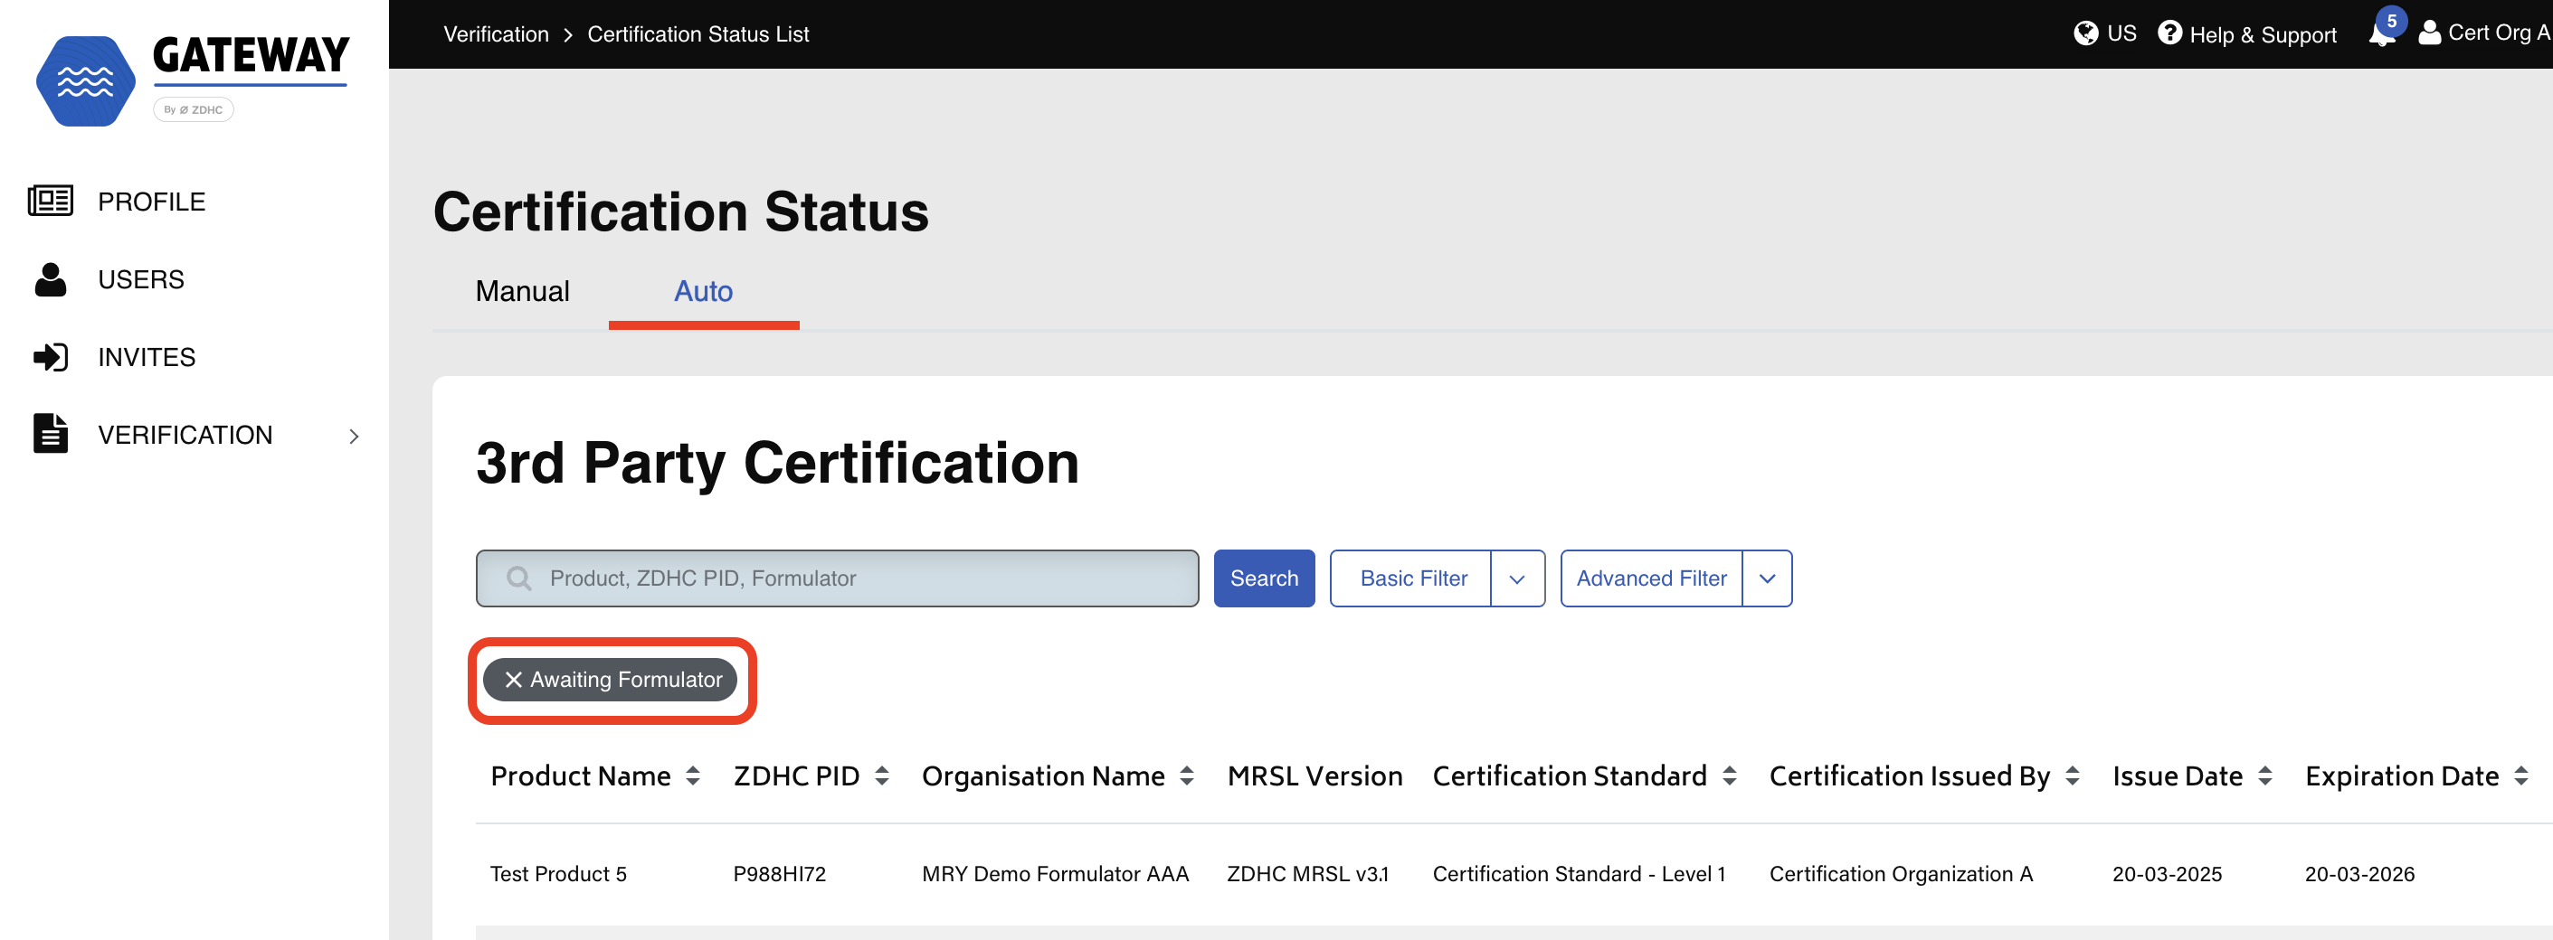The image size is (2553, 940).
Task: Click the Gateway hexagon wave logo
Action: pyautogui.click(x=85, y=81)
